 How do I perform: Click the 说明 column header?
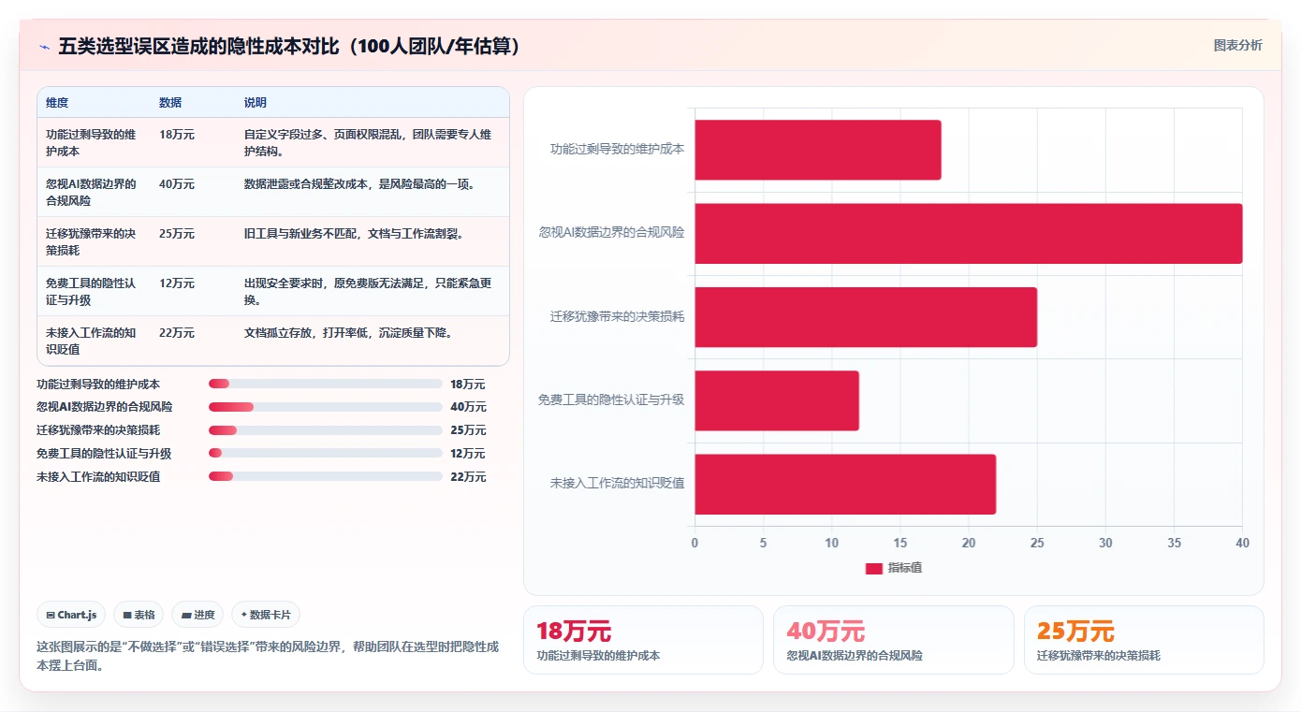[x=256, y=103]
